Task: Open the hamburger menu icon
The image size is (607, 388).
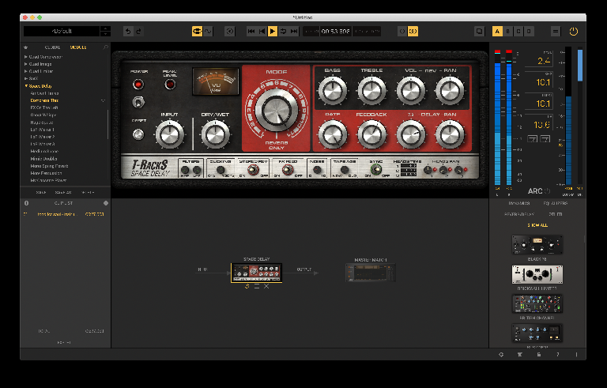Action: tap(556, 32)
